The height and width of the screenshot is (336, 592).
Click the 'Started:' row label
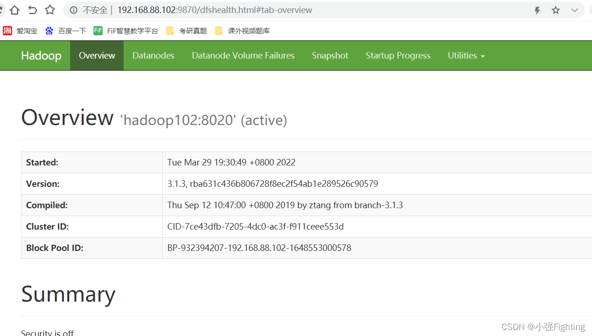(42, 162)
